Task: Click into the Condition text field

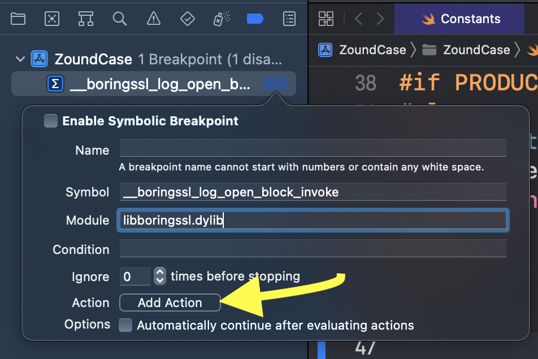Action: click(x=313, y=249)
